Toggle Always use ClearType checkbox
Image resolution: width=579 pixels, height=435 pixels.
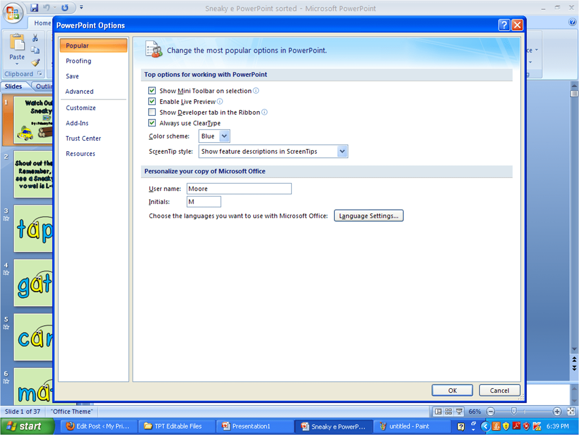152,123
